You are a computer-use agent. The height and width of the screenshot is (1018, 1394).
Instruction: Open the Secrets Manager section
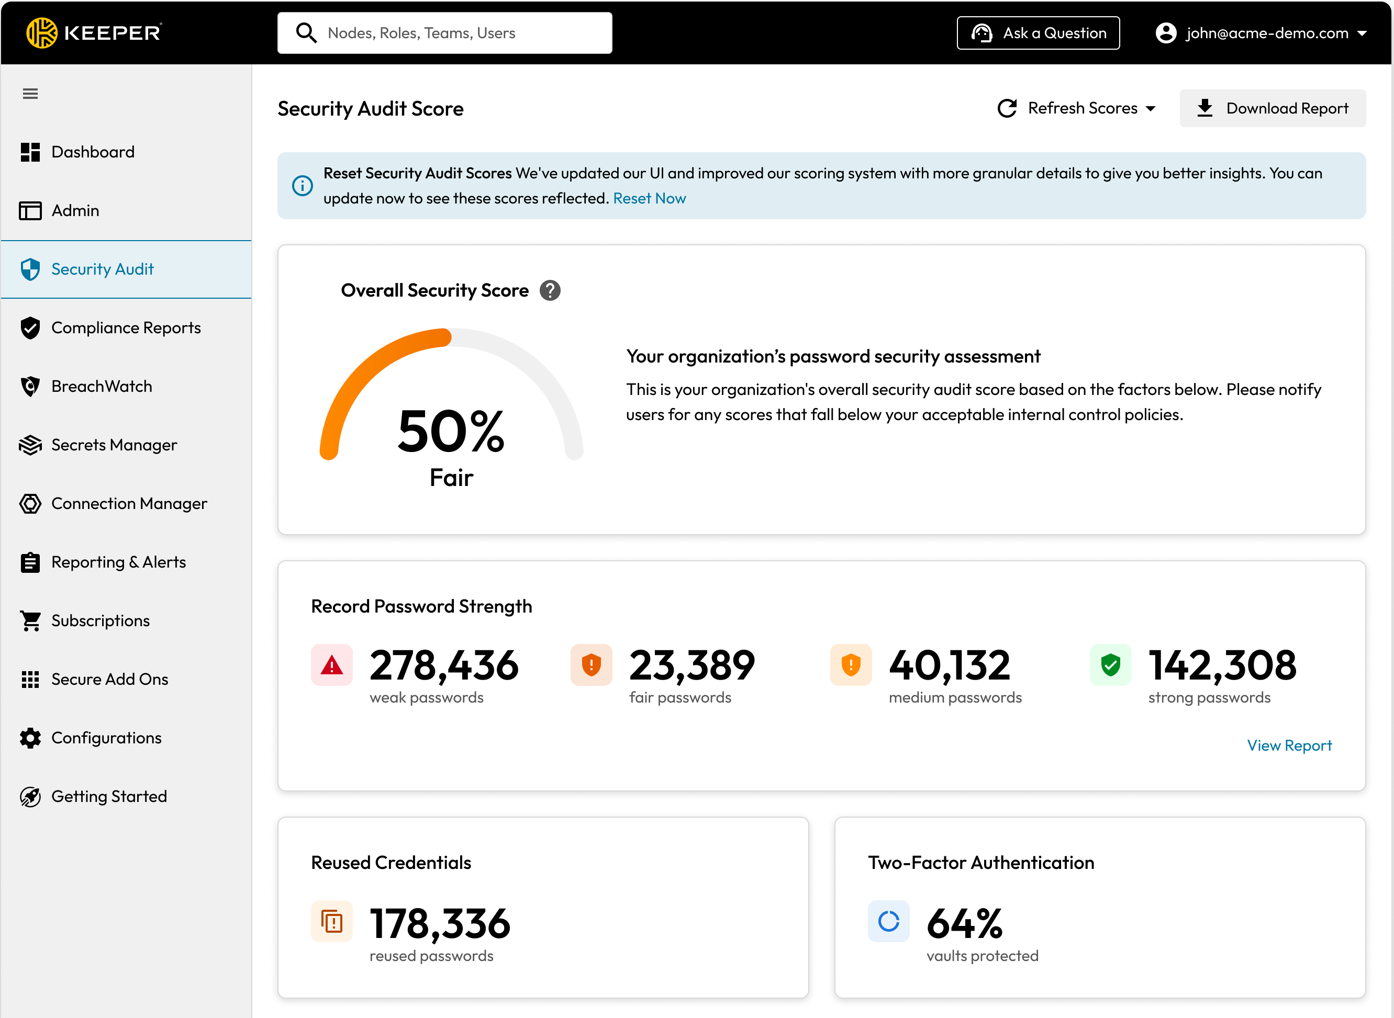[114, 445]
